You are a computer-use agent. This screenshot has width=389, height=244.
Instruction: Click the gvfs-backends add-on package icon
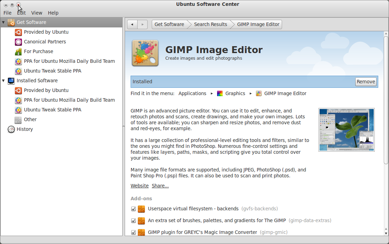pos(141,209)
